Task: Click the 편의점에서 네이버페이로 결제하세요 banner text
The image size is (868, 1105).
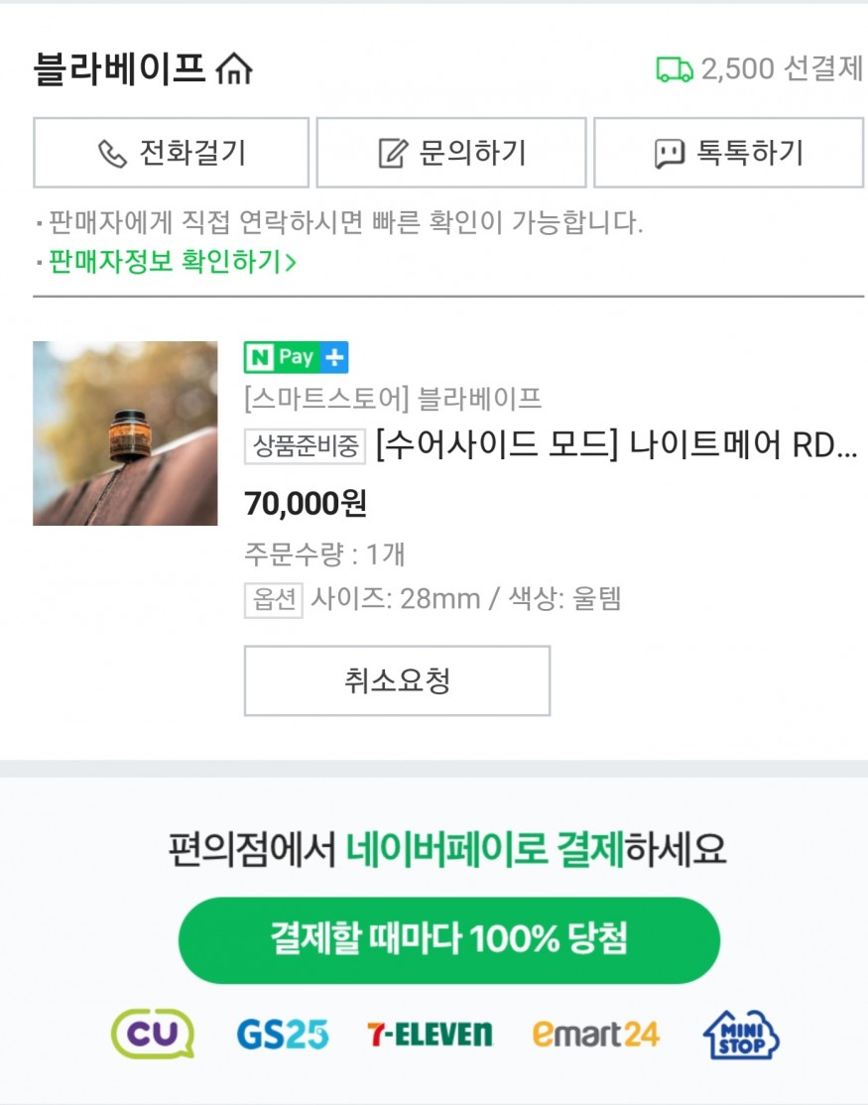Action: [448, 850]
